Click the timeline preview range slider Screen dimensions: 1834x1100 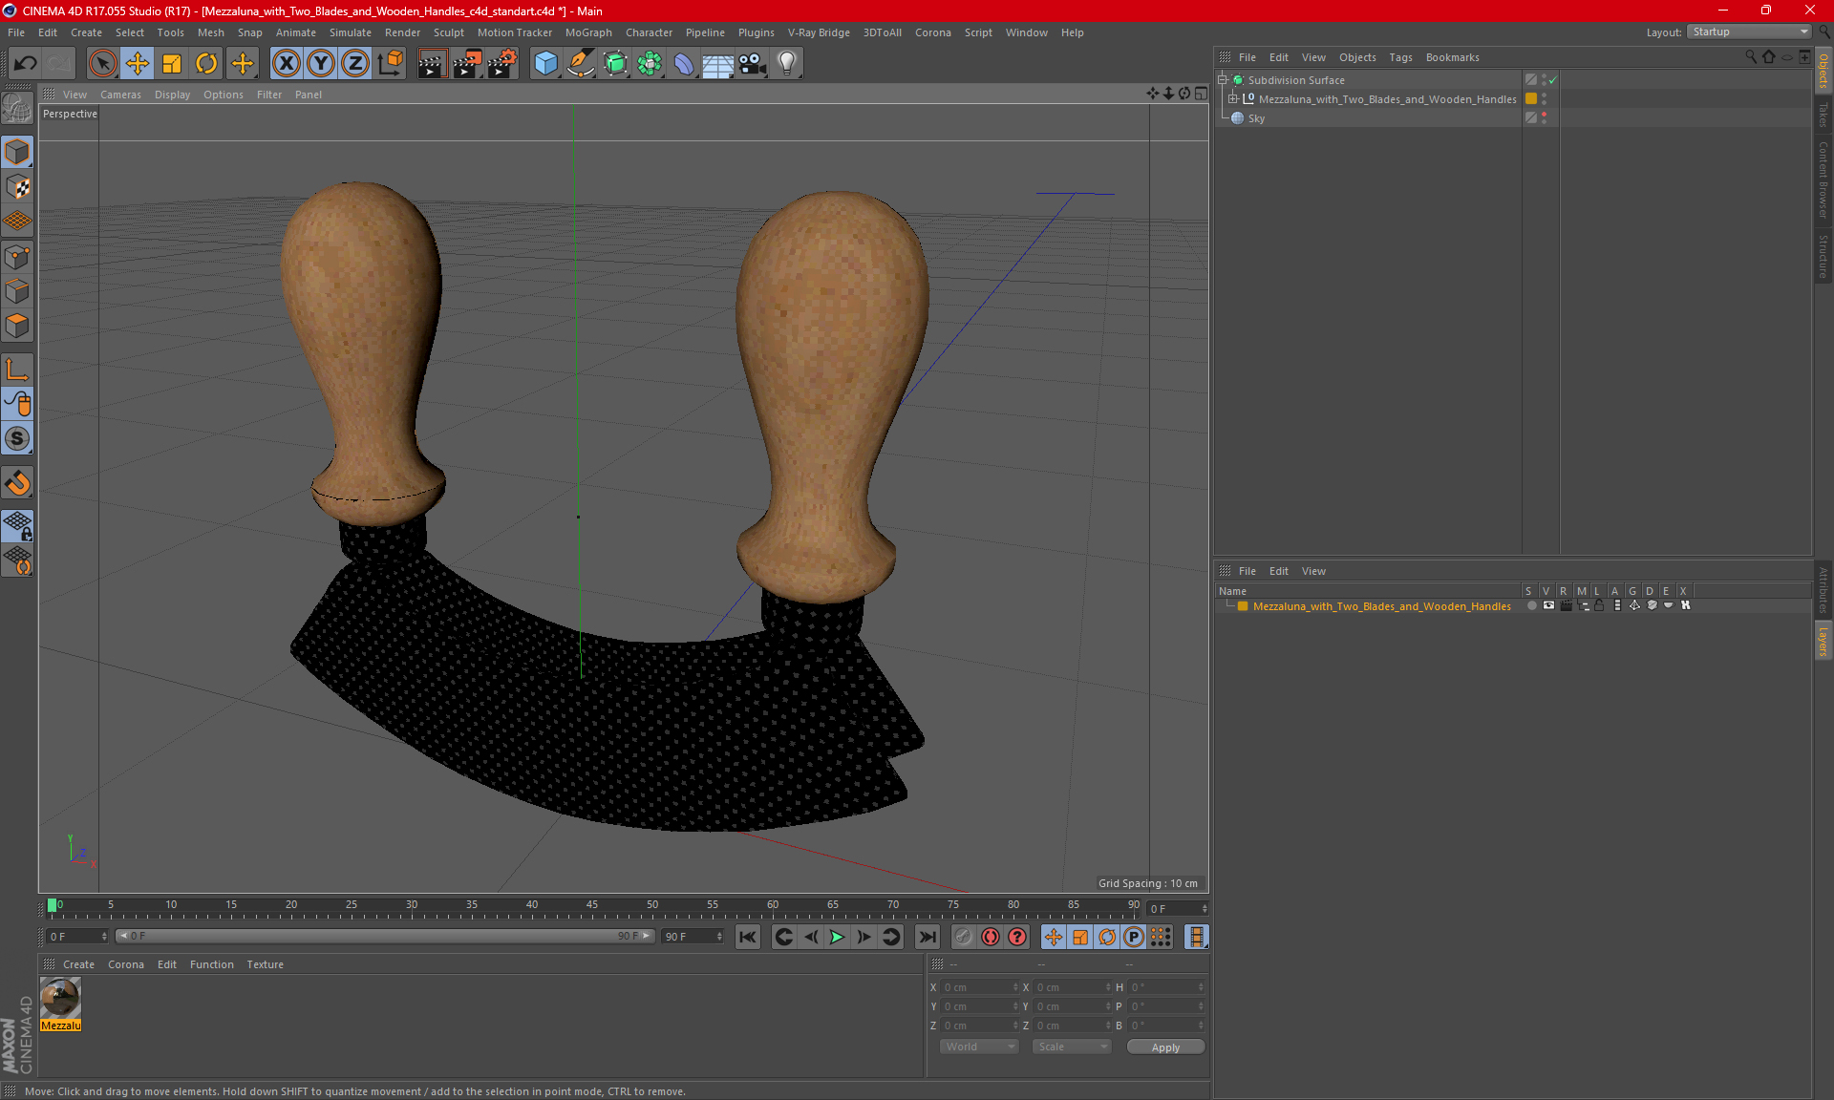click(x=385, y=937)
